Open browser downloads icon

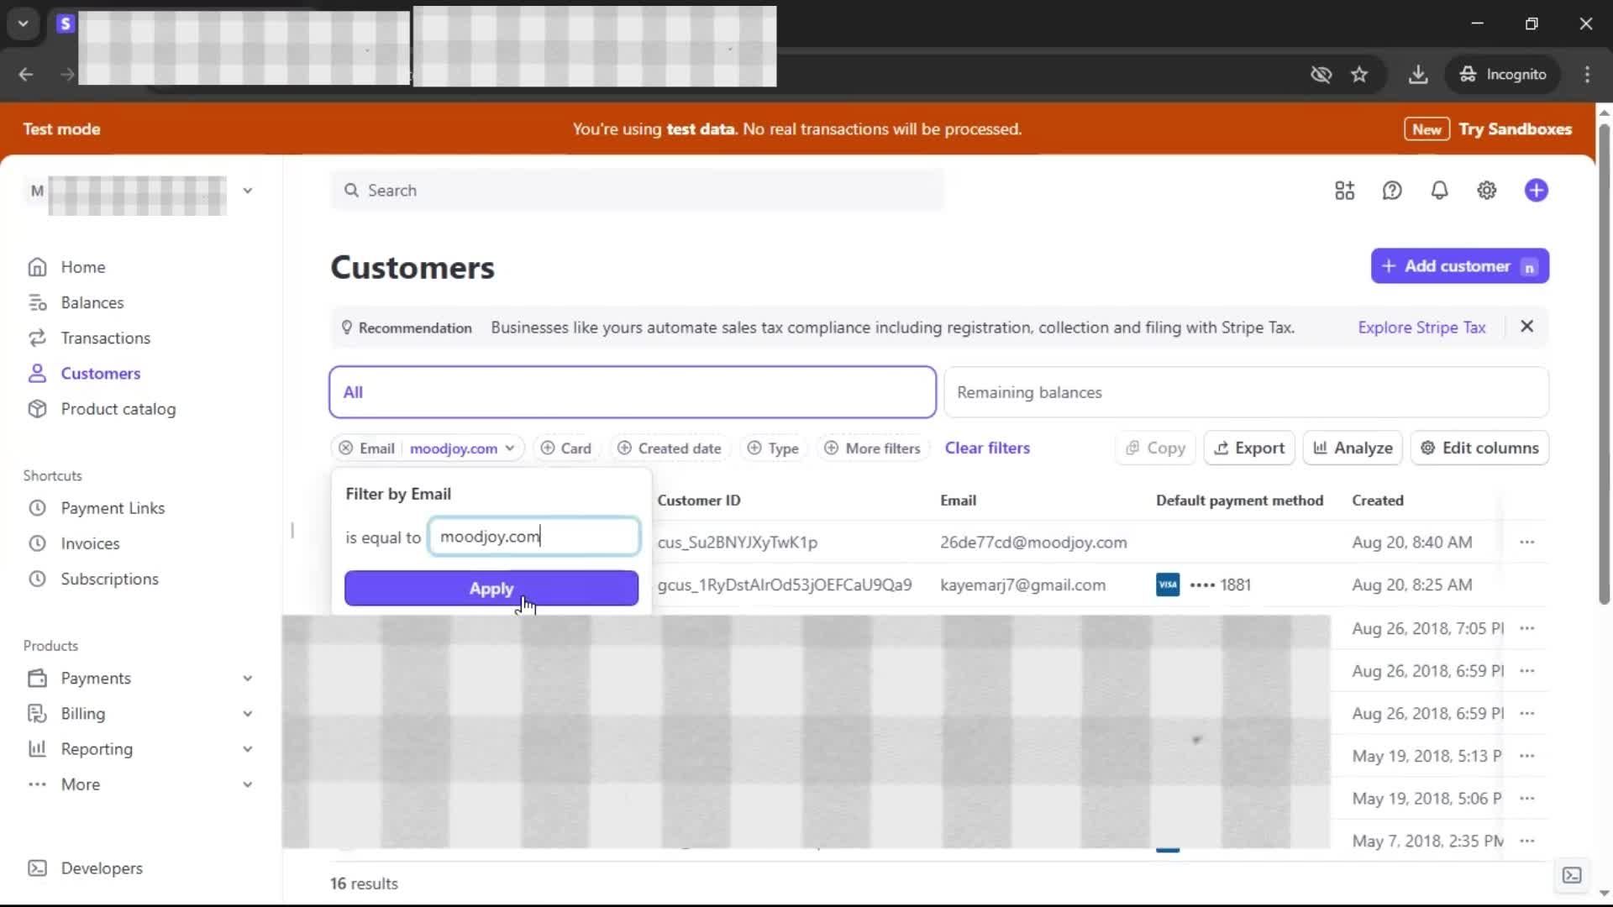pos(1418,75)
